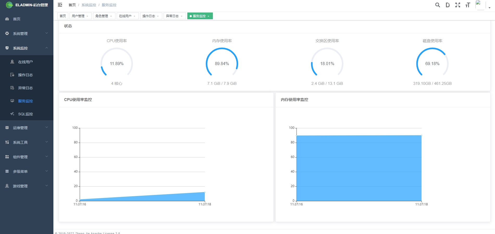
Task: Close the 异常日志 tab
Action: tap(182, 16)
